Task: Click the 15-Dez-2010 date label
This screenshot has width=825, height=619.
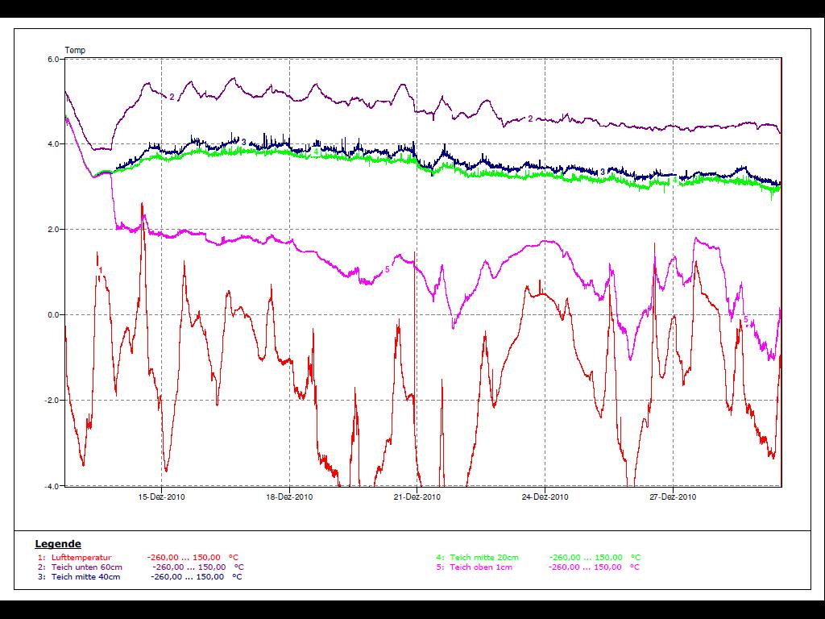Action: (161, 497)
